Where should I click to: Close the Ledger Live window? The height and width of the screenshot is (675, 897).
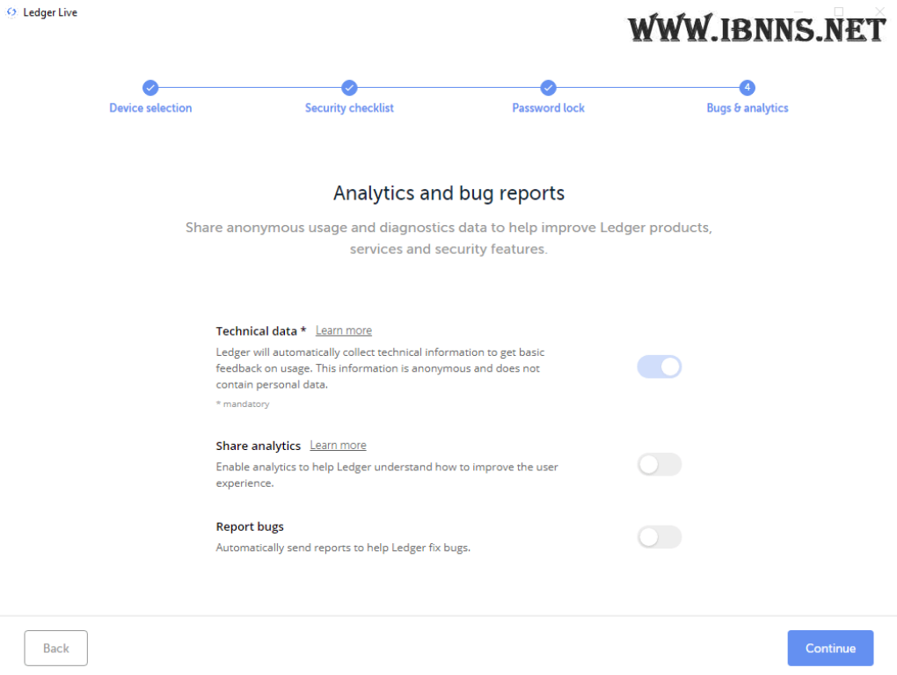click(879, 11)
